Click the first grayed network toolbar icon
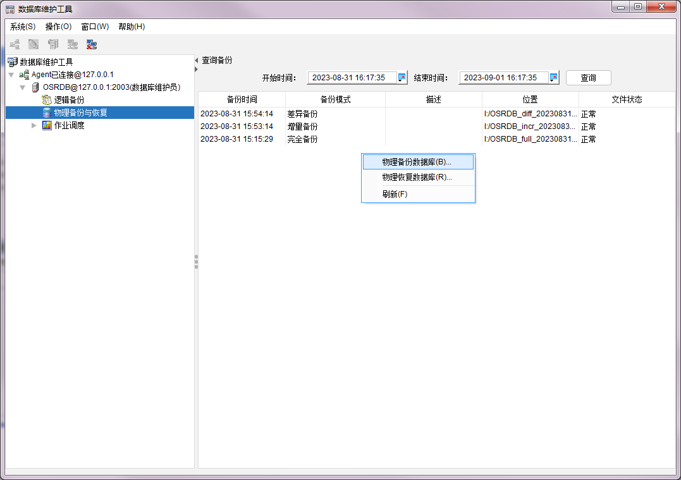This screenshot has width=681, height=480. [x=15, y=44]
